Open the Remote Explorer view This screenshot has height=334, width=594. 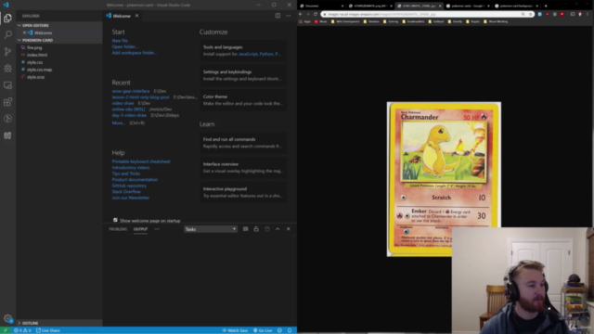(x=7, y=85)
